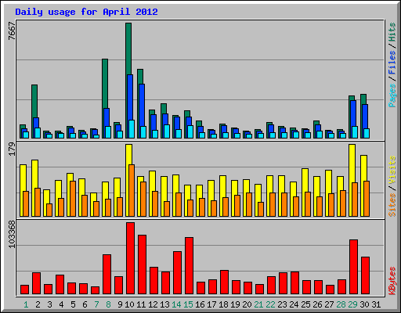The image size is (401, 313).
Task: Click day 7 on the date axis
Action: [x=96, y=304]
